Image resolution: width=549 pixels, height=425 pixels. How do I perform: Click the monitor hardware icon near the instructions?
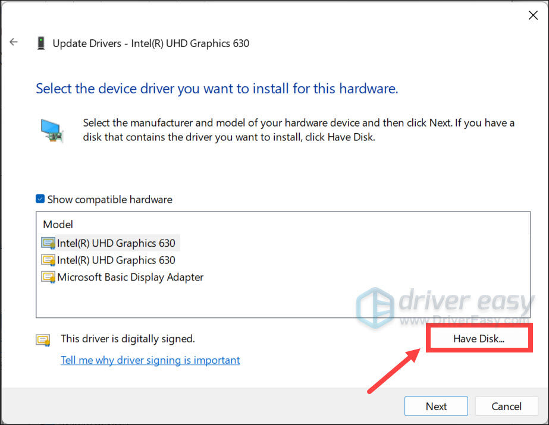[51, 130]
